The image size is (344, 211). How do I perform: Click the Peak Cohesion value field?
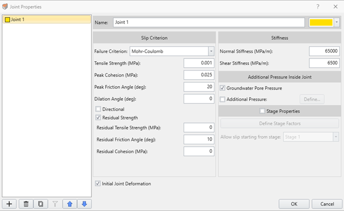(199, 75)
